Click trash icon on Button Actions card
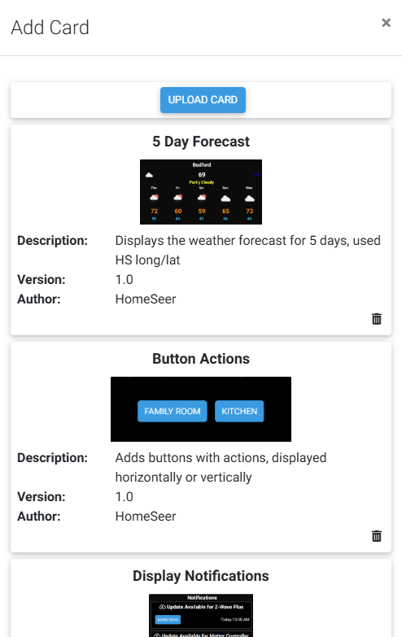Viewport: 402px width, 637px height. click(x=377, y=536)
